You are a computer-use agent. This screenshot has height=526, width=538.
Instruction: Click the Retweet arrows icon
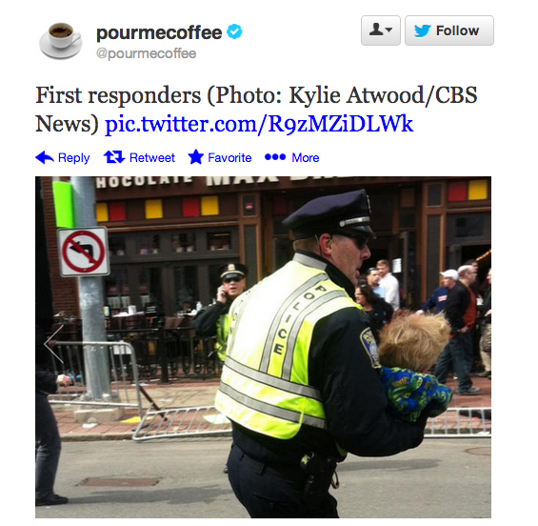point(114,157)
